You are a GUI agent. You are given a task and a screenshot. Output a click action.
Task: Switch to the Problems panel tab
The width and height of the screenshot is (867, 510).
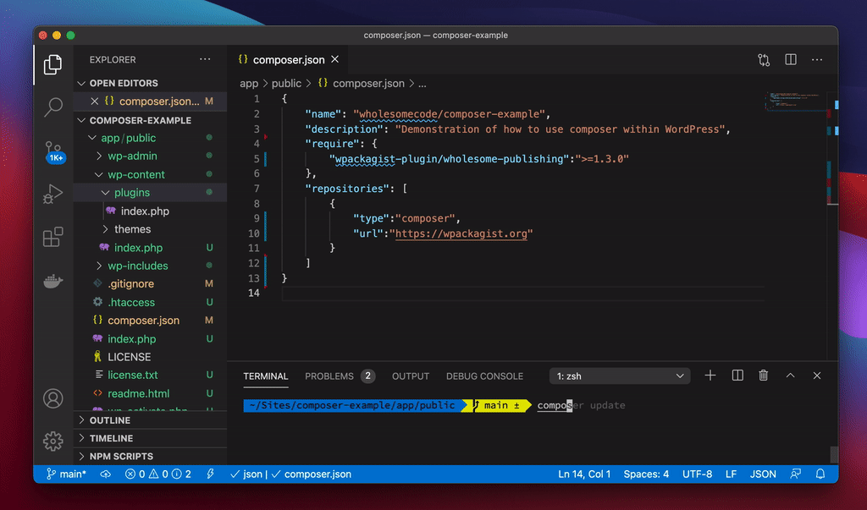340,376
